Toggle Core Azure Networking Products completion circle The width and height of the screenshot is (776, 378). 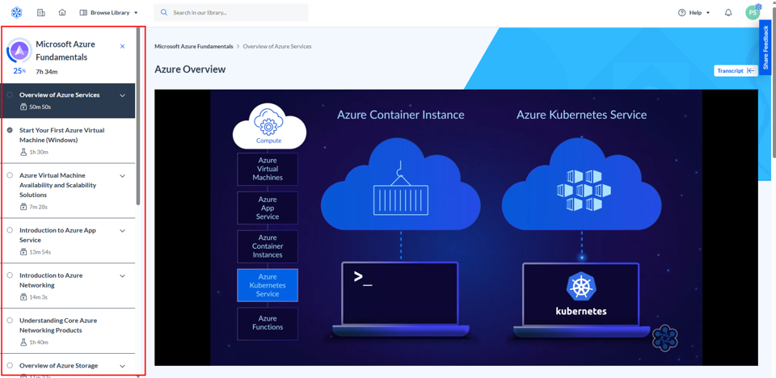click(x=10, y=320)
